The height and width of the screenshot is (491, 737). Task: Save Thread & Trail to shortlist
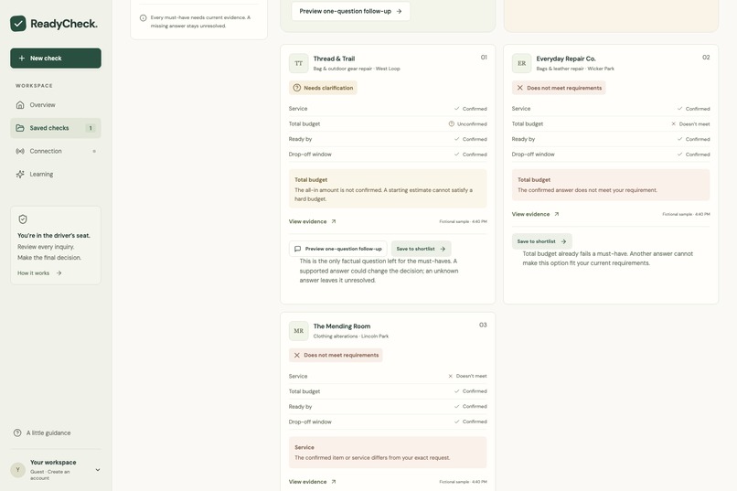422,249
